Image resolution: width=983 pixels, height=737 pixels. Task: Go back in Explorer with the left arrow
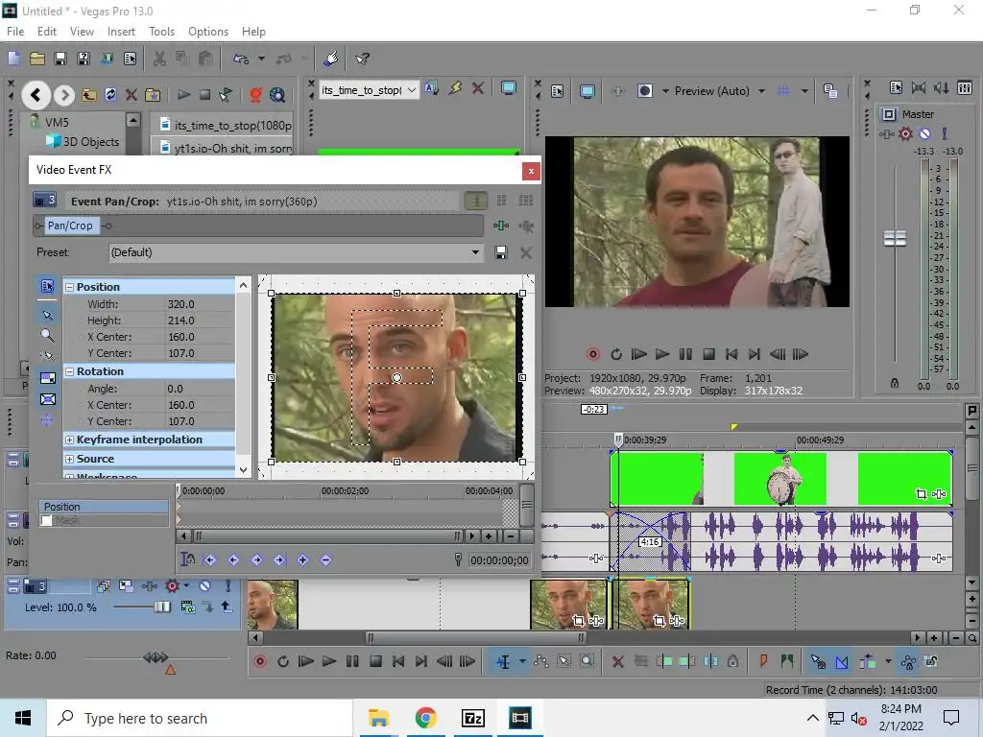pos(36,95)
